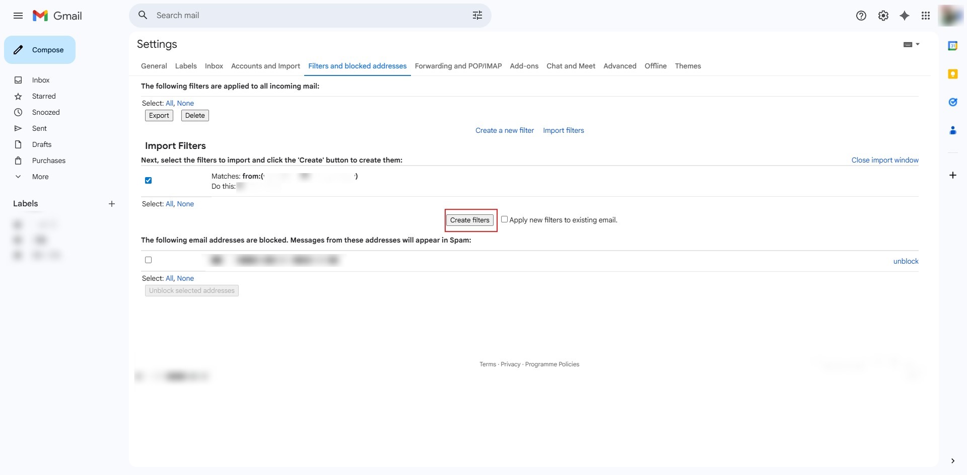967x475 pixels.
Task: Switch to Forwarding and POP/IMAP tab
Action: (x=458, y=66)
